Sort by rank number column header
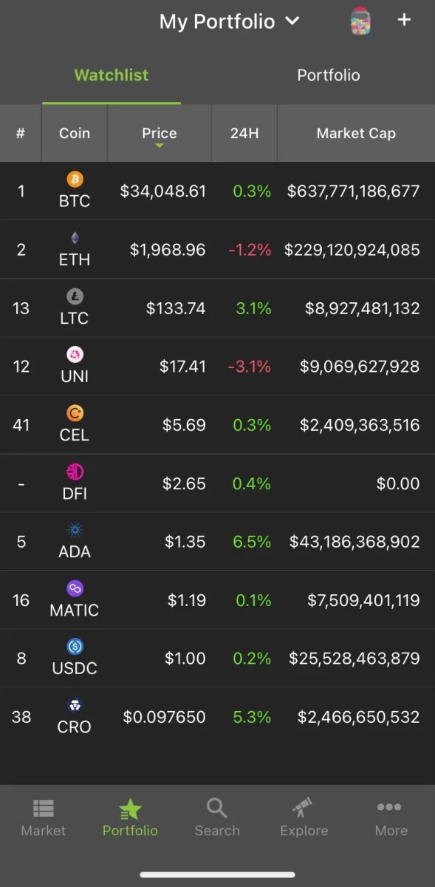 (x=21, y=133)
